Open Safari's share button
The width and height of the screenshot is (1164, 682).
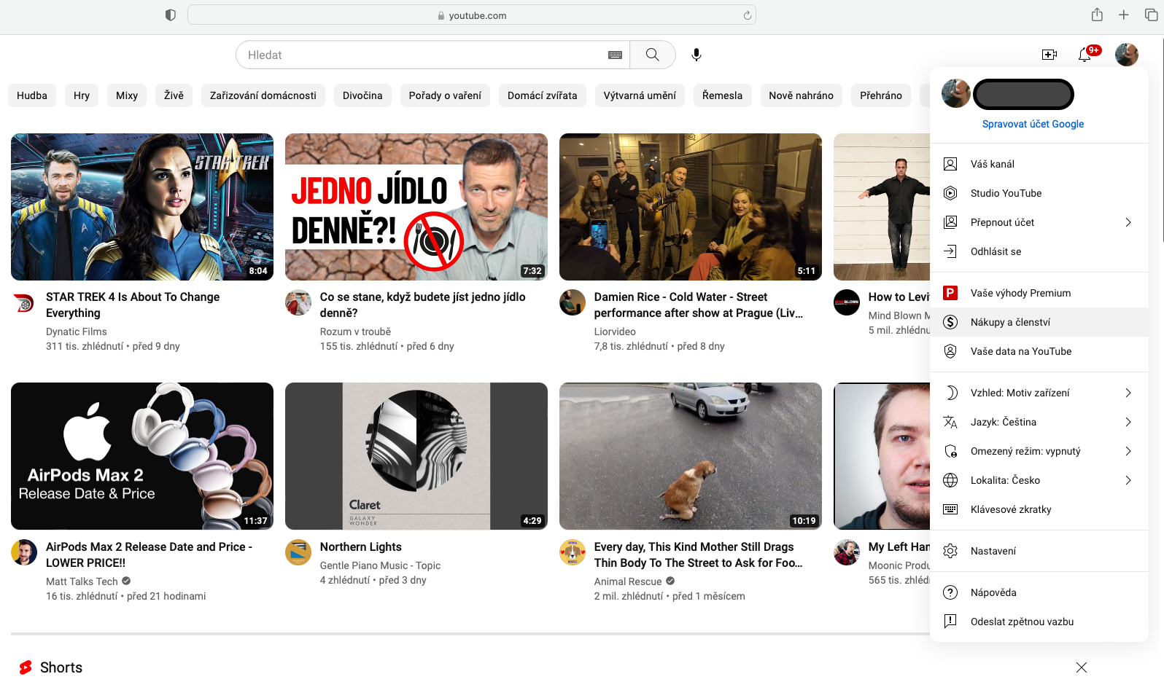pos(1097,15)
